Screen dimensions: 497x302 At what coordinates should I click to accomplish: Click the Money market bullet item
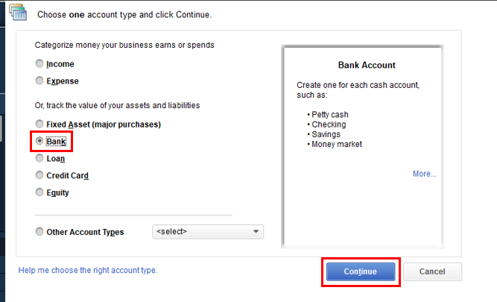(x=336, y=144)
